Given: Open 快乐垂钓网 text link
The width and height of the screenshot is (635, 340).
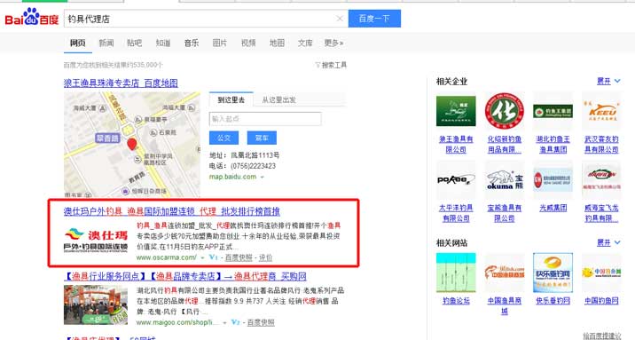Looking at the screenshot, I should 553,301.
